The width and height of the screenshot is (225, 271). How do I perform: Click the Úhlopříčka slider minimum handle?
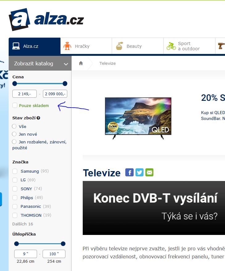[16, 244]
